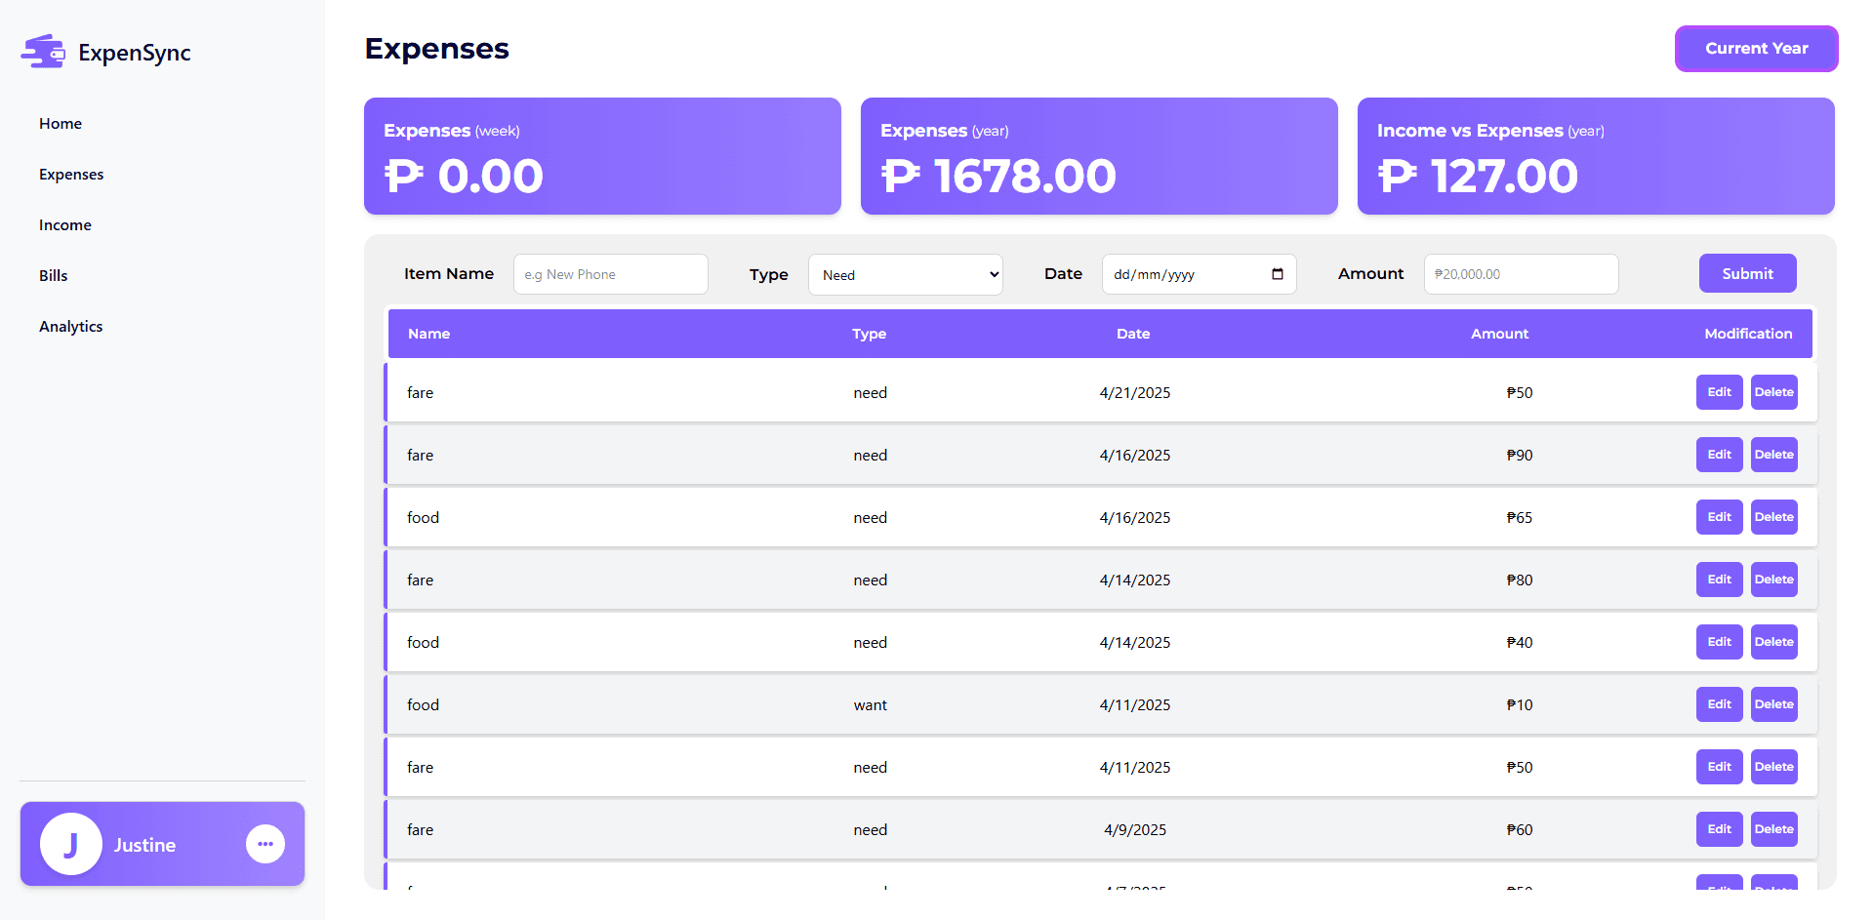Navigate to Bills in the sidebar
Viewport: 1873px width, 920px height.
coord(54,276)
